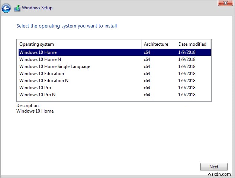Click the Windows Setup title icon
The image size is (235, 178).
point(17,8)
